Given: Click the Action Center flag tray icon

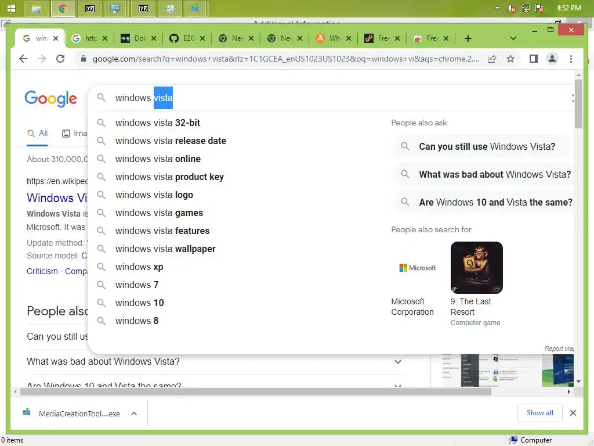Looking at the screenshot, I should coord(539,8).
